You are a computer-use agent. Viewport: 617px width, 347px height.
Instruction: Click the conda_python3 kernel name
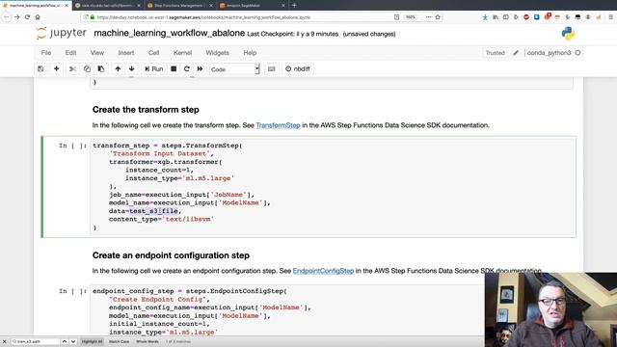point(549,53)
